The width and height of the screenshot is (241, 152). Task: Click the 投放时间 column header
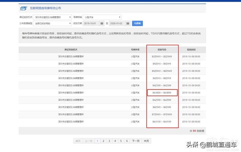191,50
